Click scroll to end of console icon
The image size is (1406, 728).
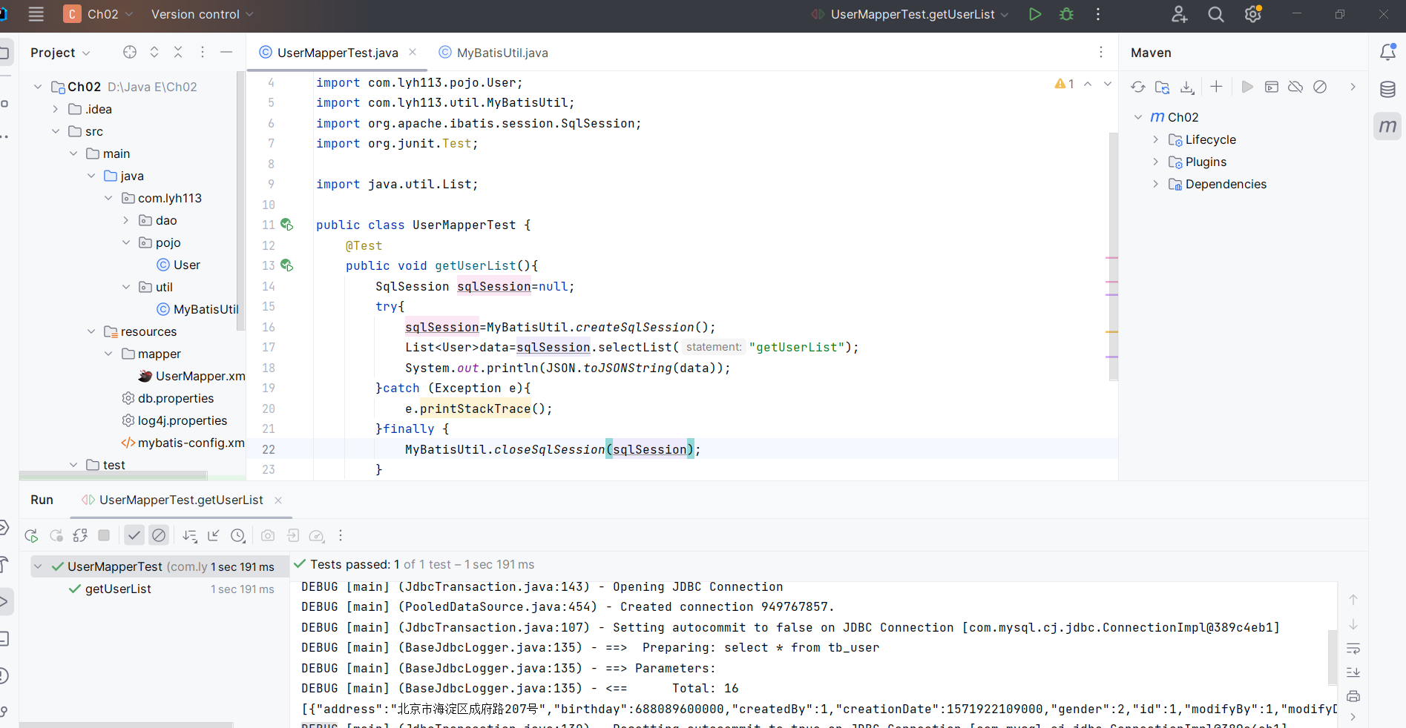pos(1353,672)
